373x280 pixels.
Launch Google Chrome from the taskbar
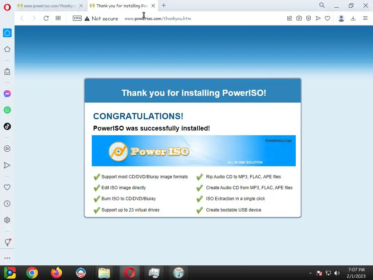coord(32,273)
